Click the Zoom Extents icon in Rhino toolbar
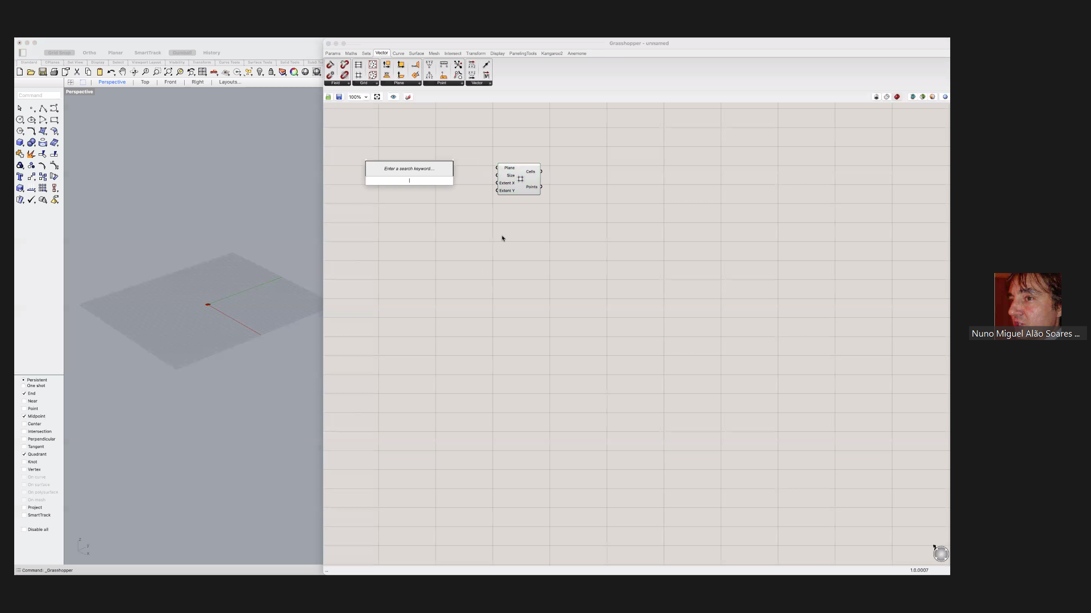 pyautogui.click(x=168, y=72)
